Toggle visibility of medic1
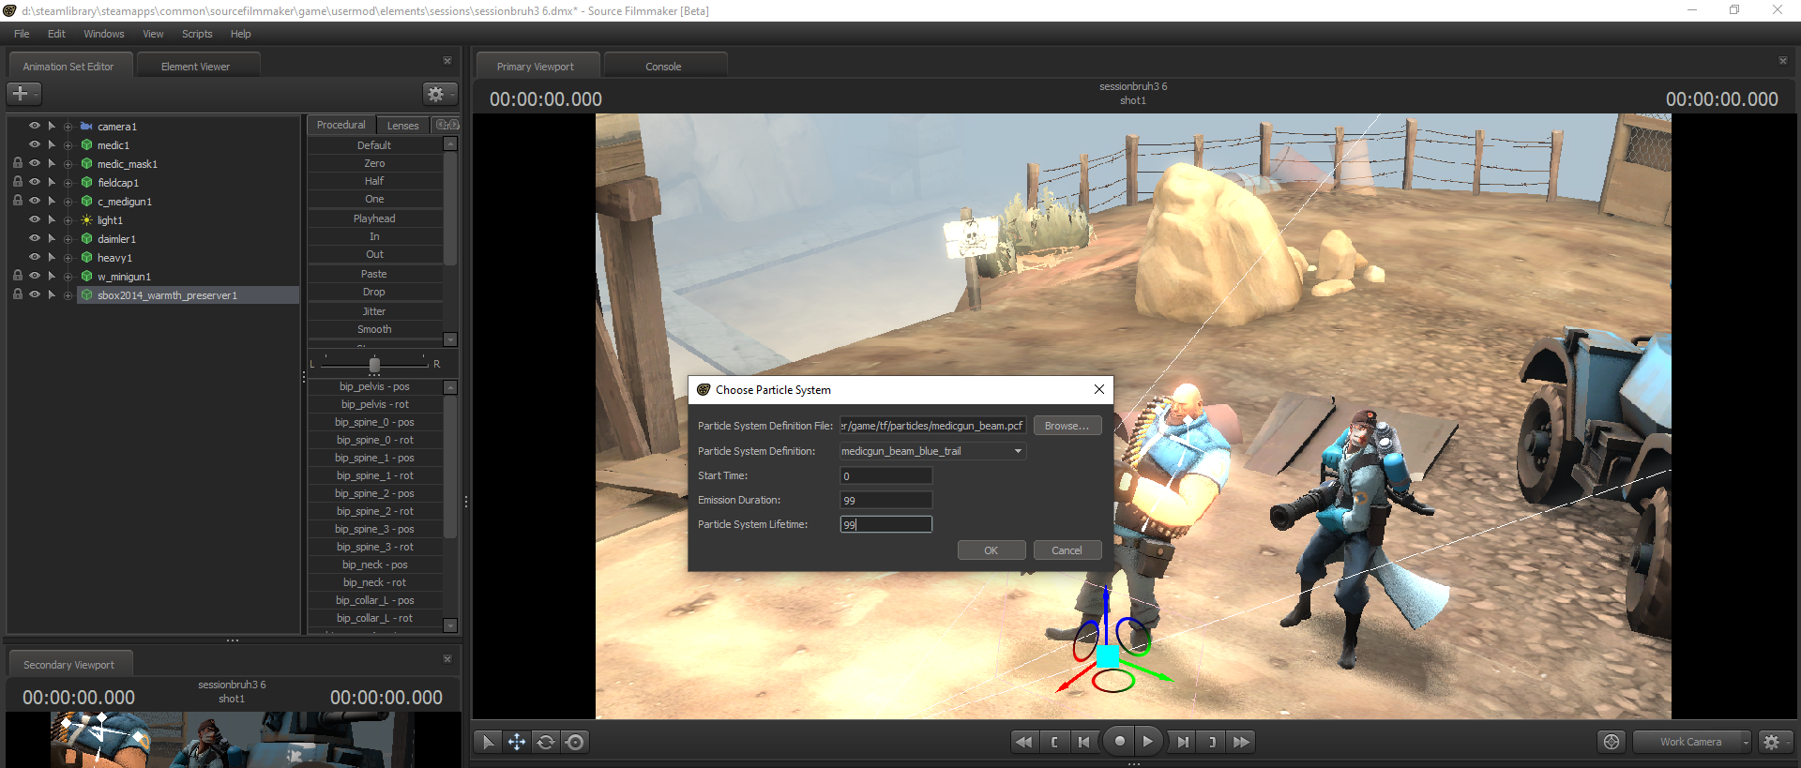Screen dimensions: 1801x768 35,144
